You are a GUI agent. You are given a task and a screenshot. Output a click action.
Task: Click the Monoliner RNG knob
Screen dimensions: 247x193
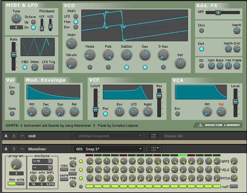coord(73,164)
